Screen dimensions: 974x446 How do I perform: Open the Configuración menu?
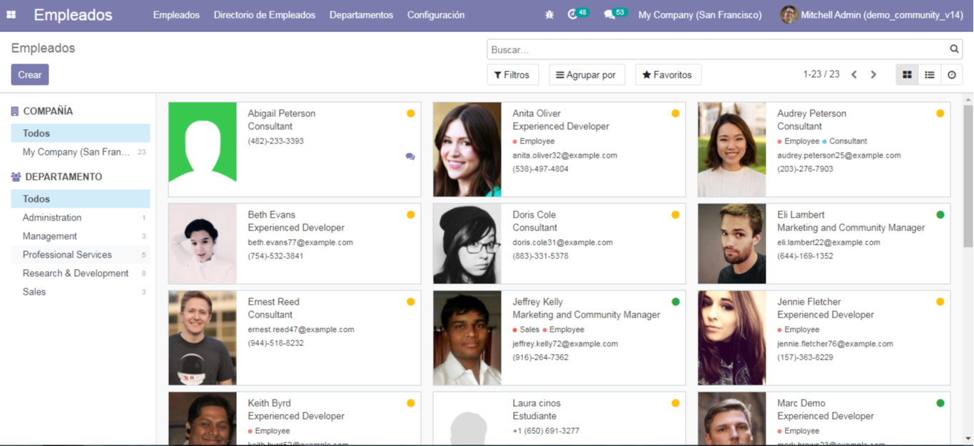pyautogui.click(x=436, y=15)
